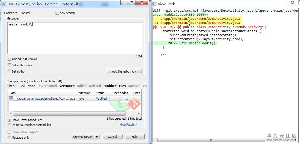Minimize the Commit dialog window

coord(125,3)
